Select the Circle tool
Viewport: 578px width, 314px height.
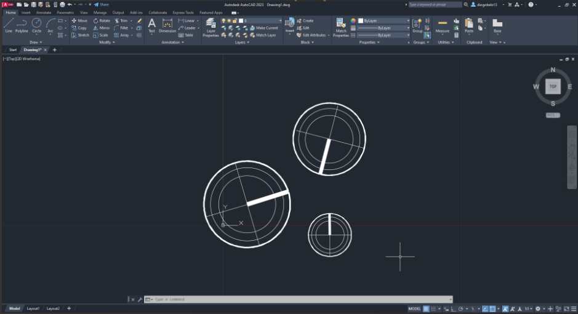(x=36, y=25)
